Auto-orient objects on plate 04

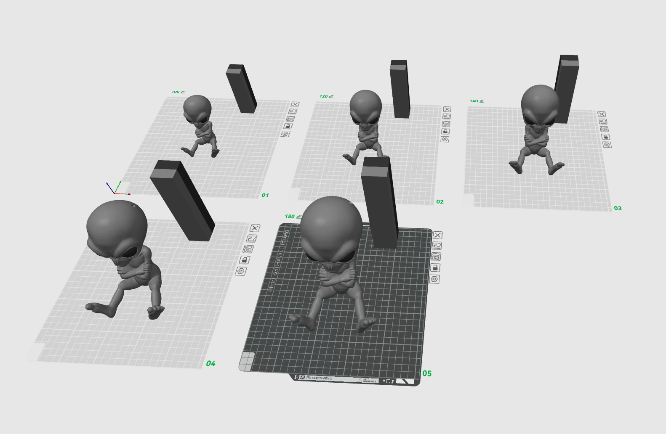pyautogui.click(x=251, y=238)
